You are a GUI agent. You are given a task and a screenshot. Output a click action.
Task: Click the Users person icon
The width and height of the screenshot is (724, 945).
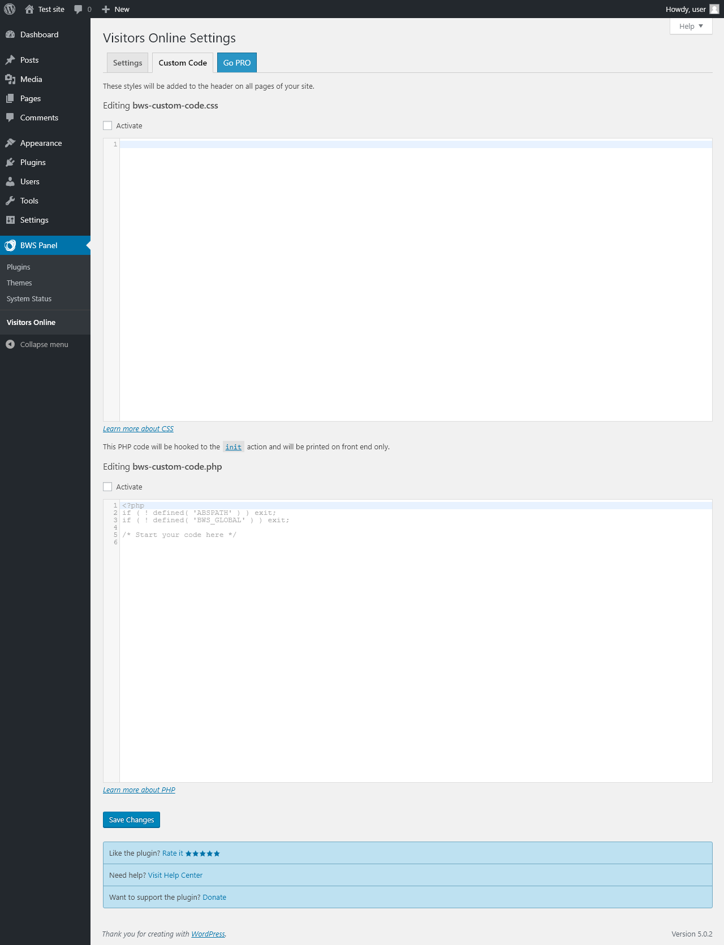point(10,181)
